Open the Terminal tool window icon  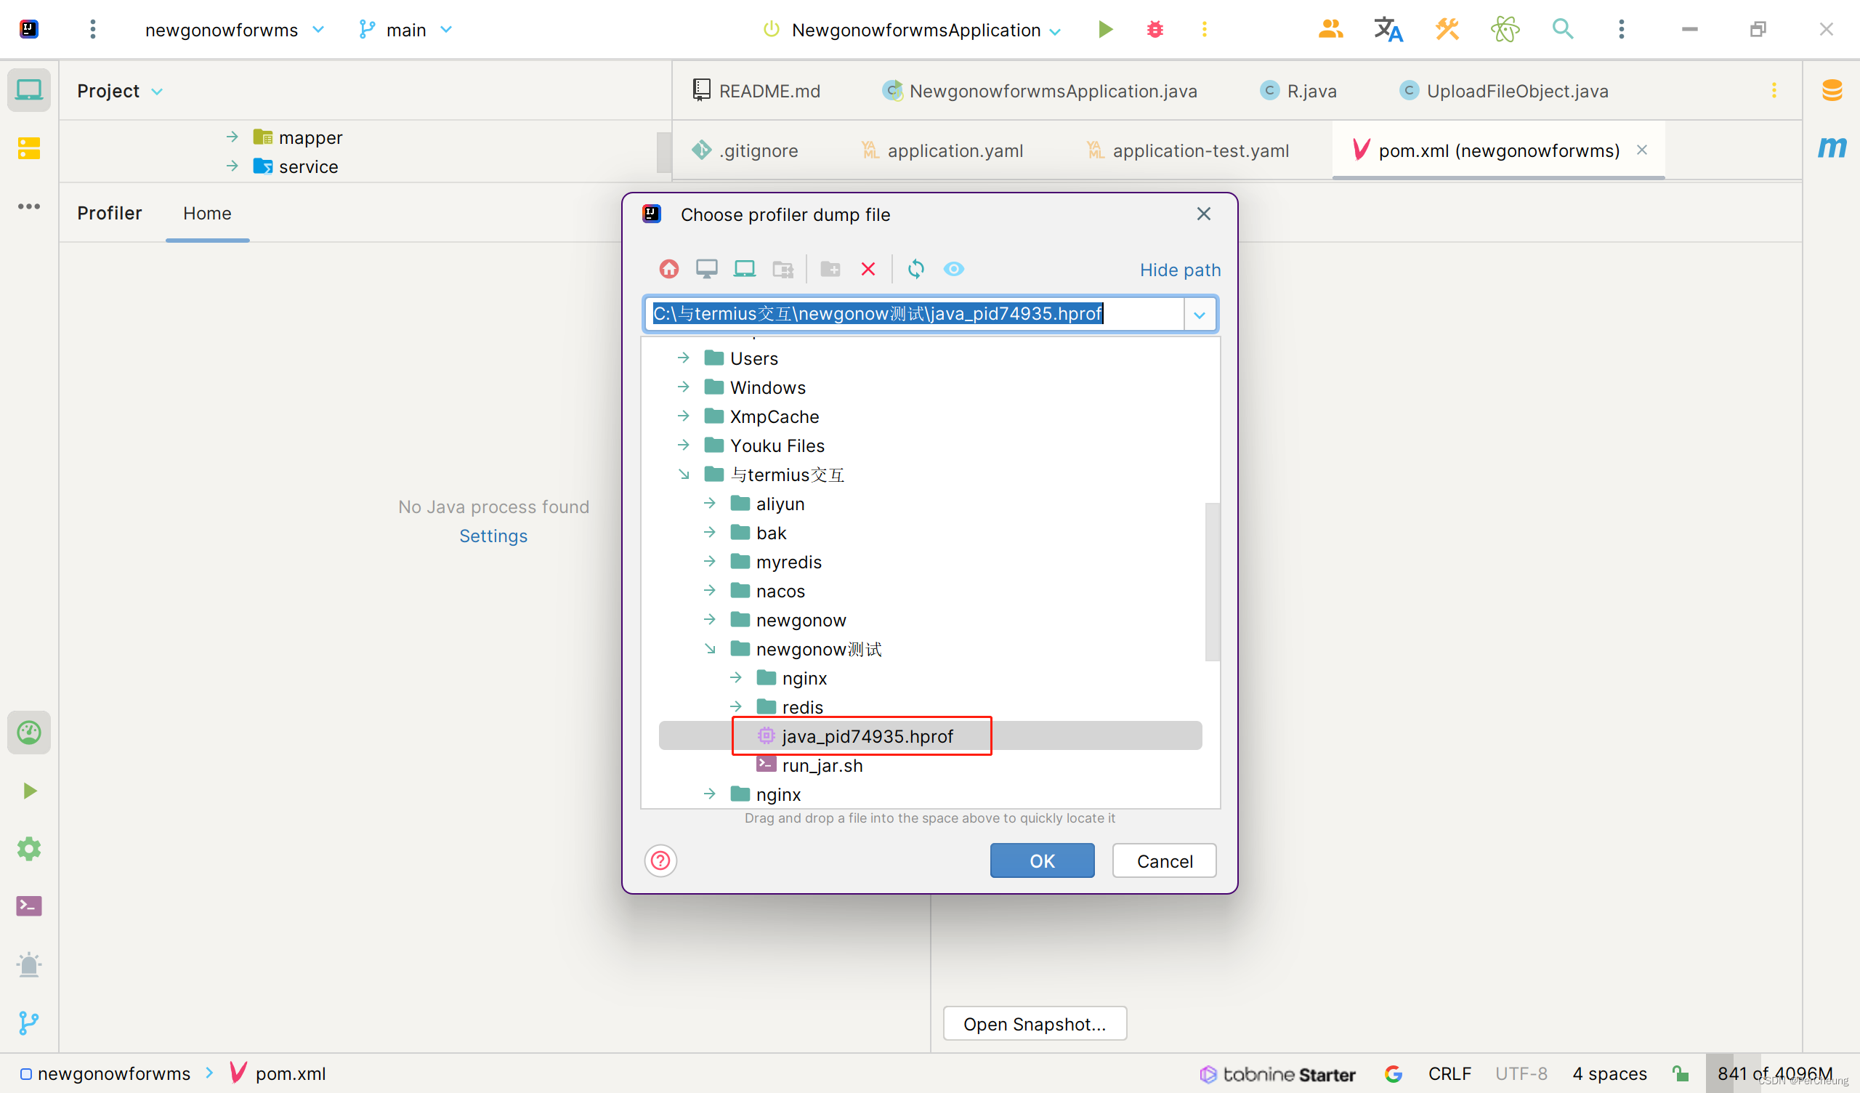tap(29, 906)
